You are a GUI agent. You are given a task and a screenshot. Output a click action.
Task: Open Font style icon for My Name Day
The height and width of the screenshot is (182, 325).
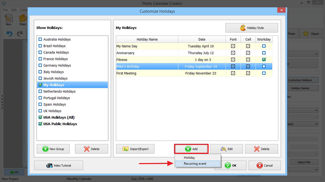click(233, 46)
